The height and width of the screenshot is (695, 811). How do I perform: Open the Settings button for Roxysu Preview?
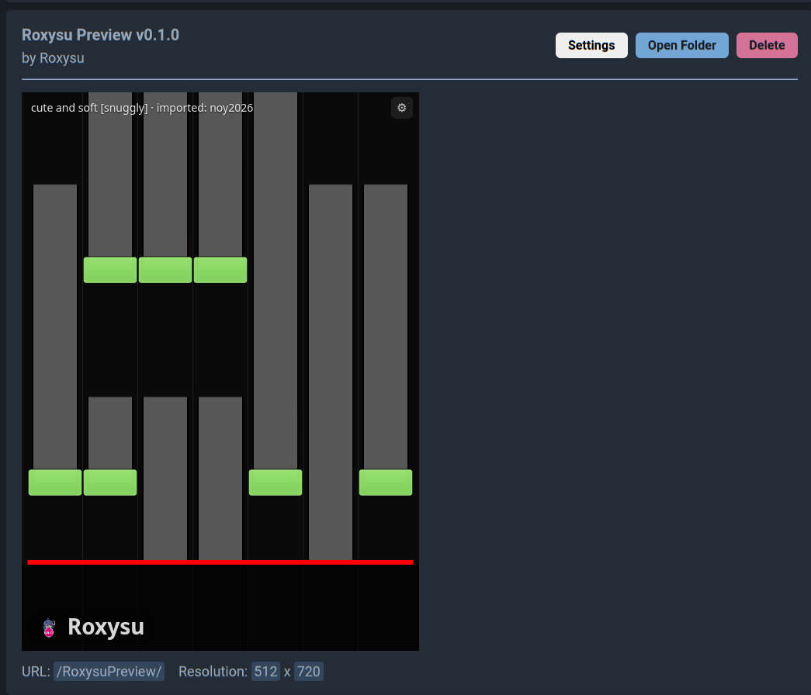click(591, 46)
